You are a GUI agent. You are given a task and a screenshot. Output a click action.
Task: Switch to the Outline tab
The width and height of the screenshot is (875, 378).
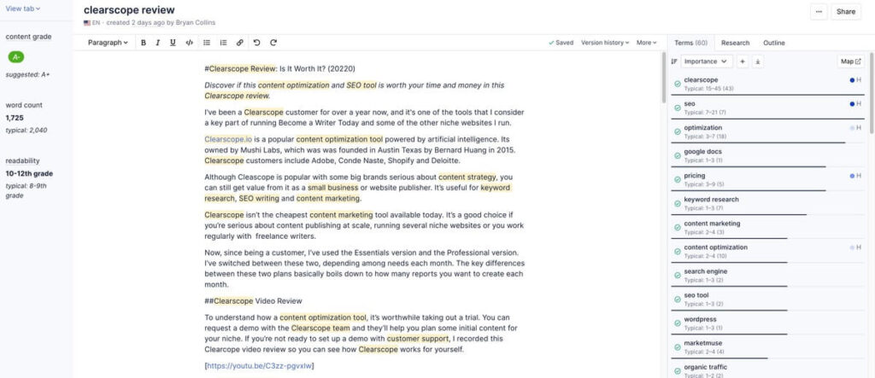pos(774,42)
